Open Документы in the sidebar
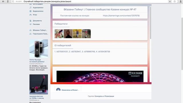The height and width of the screenshot is (103, 183). 37,21
